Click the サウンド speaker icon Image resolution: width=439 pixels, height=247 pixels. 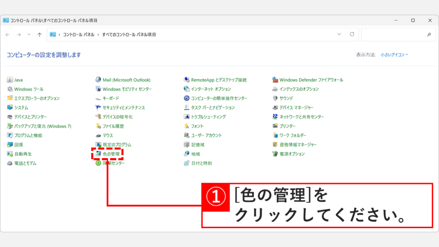275,98
